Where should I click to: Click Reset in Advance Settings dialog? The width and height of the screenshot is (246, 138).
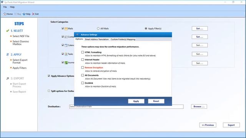[156, 101]
